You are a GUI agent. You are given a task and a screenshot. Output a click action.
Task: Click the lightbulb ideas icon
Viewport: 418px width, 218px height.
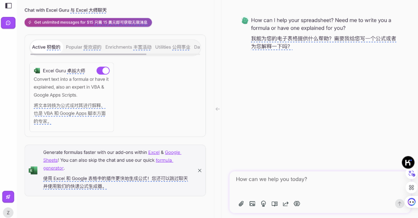(x=264, y=204)
